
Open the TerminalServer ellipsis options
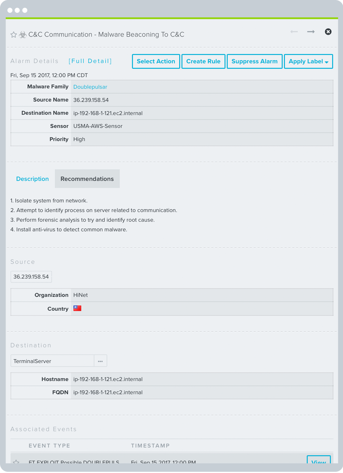[x=100, y=361]
